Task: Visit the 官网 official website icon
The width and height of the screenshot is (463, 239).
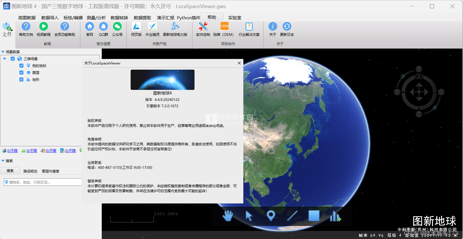Action: (90, 27)
